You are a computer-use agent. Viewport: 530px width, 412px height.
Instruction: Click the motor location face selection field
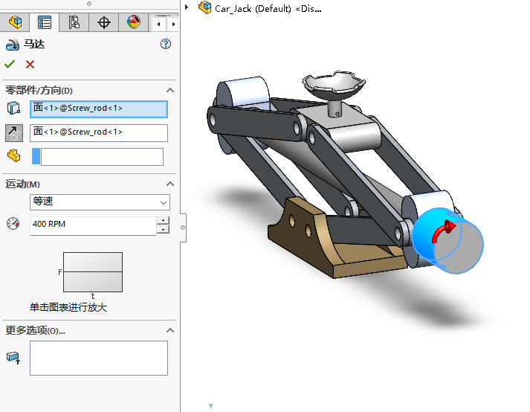click(x=99, y=109)
